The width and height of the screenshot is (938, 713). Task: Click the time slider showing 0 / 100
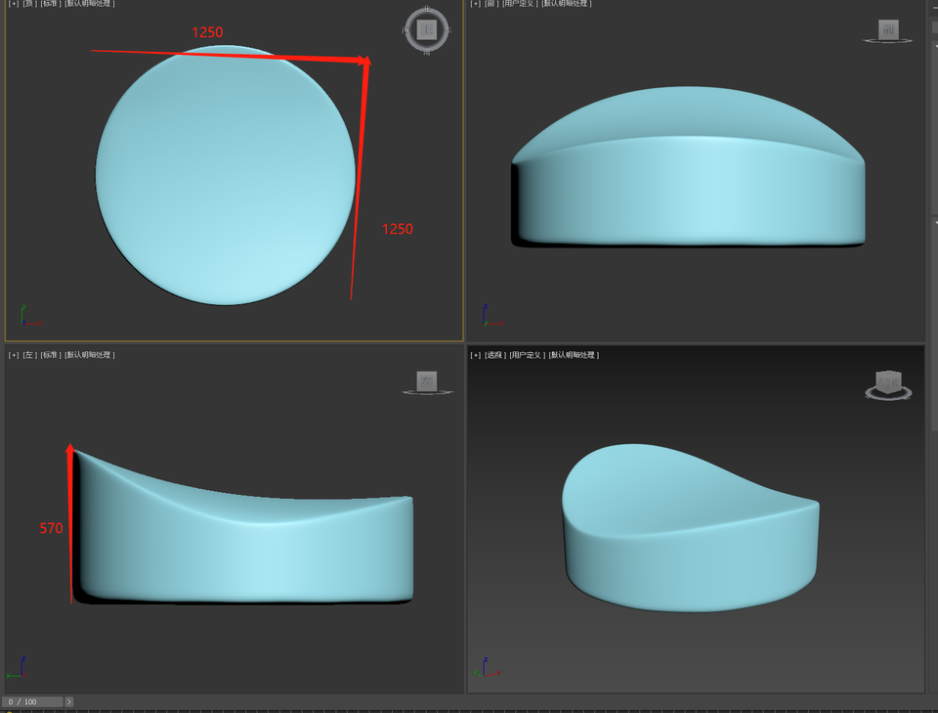pos(32,702)
